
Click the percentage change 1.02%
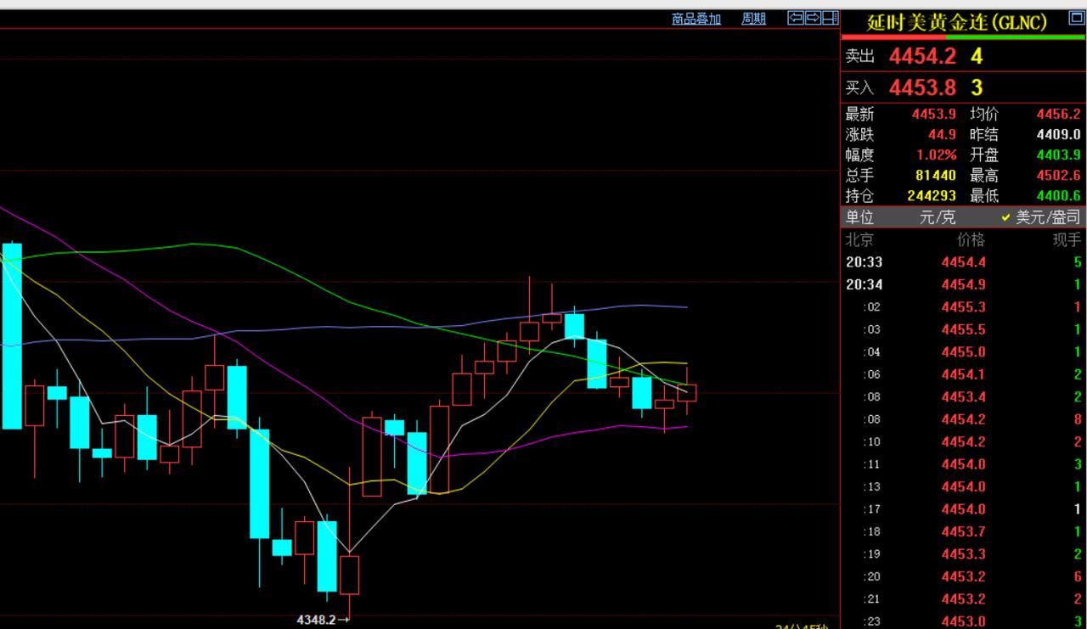click(937, 155)
